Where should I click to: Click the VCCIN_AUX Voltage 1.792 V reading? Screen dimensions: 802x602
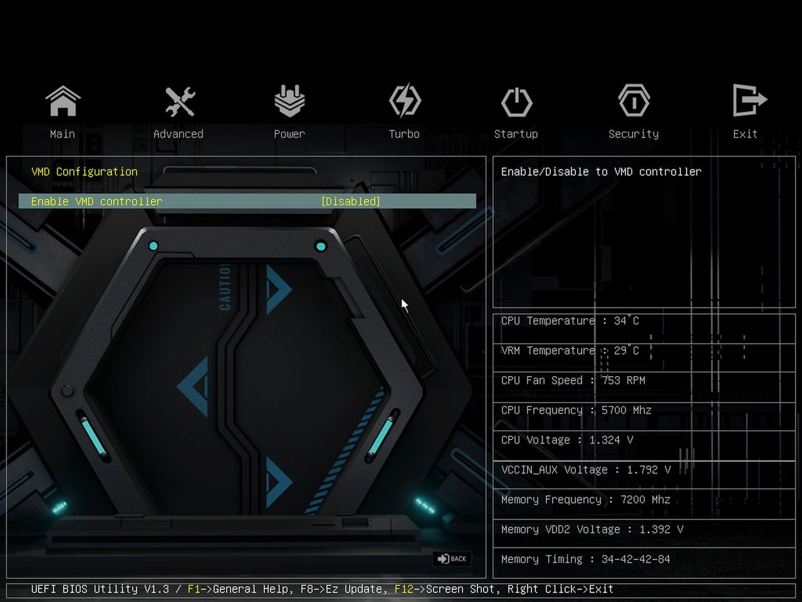(x=586, y=470)
